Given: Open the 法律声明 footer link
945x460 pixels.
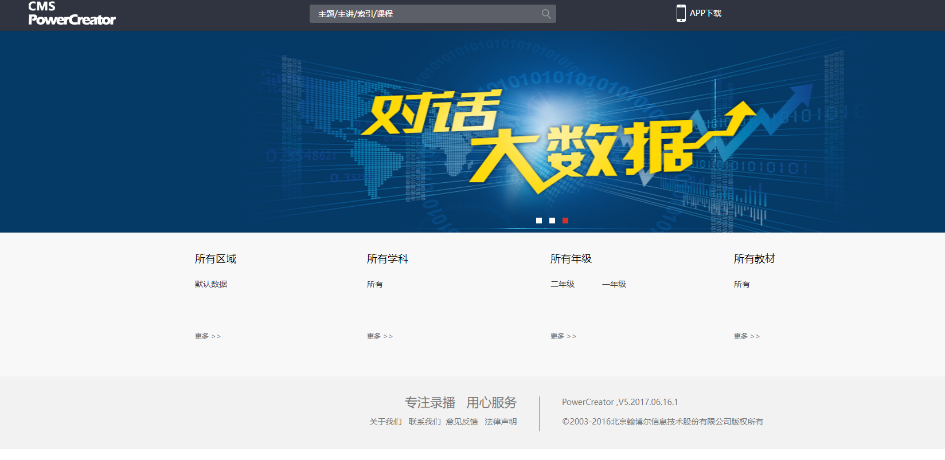Looking at the screenshot, I should point(501,422).
